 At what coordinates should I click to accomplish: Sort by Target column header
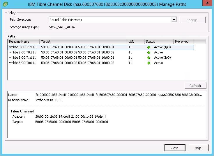tap(83, 42)
